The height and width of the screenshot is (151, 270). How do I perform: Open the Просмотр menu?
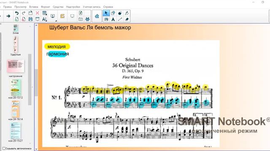click(x=20, y=7)
